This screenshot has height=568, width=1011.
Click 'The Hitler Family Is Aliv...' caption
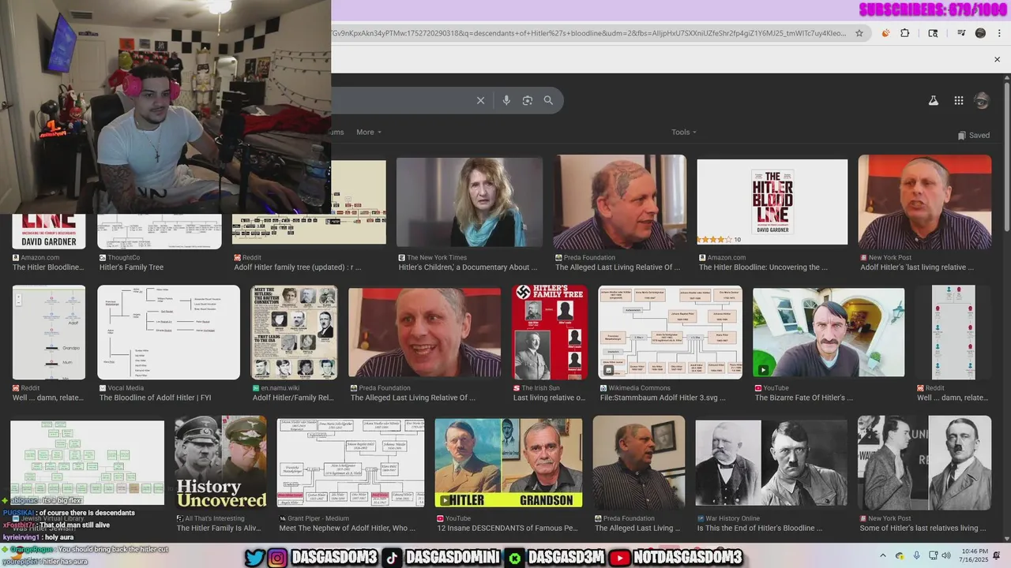pyautogui.click(x=220, y=528)
